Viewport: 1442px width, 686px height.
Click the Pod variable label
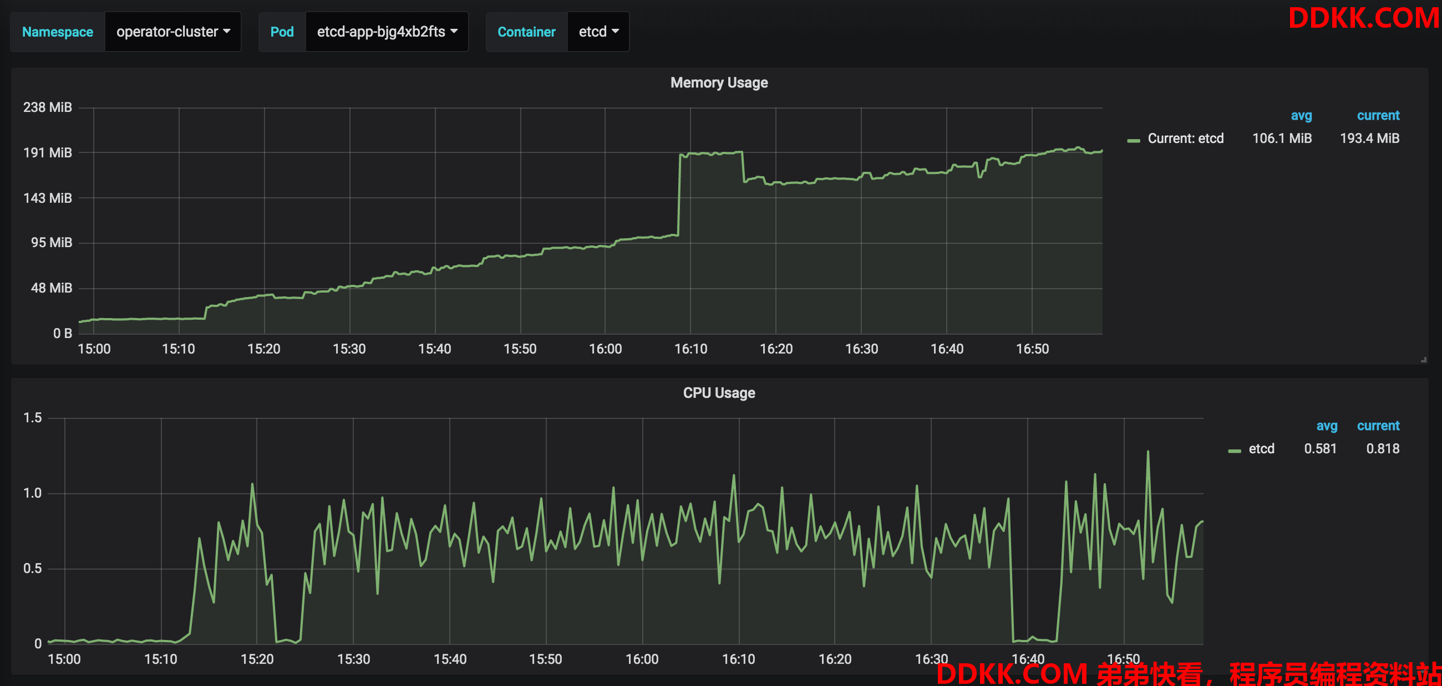pos(282,32)
